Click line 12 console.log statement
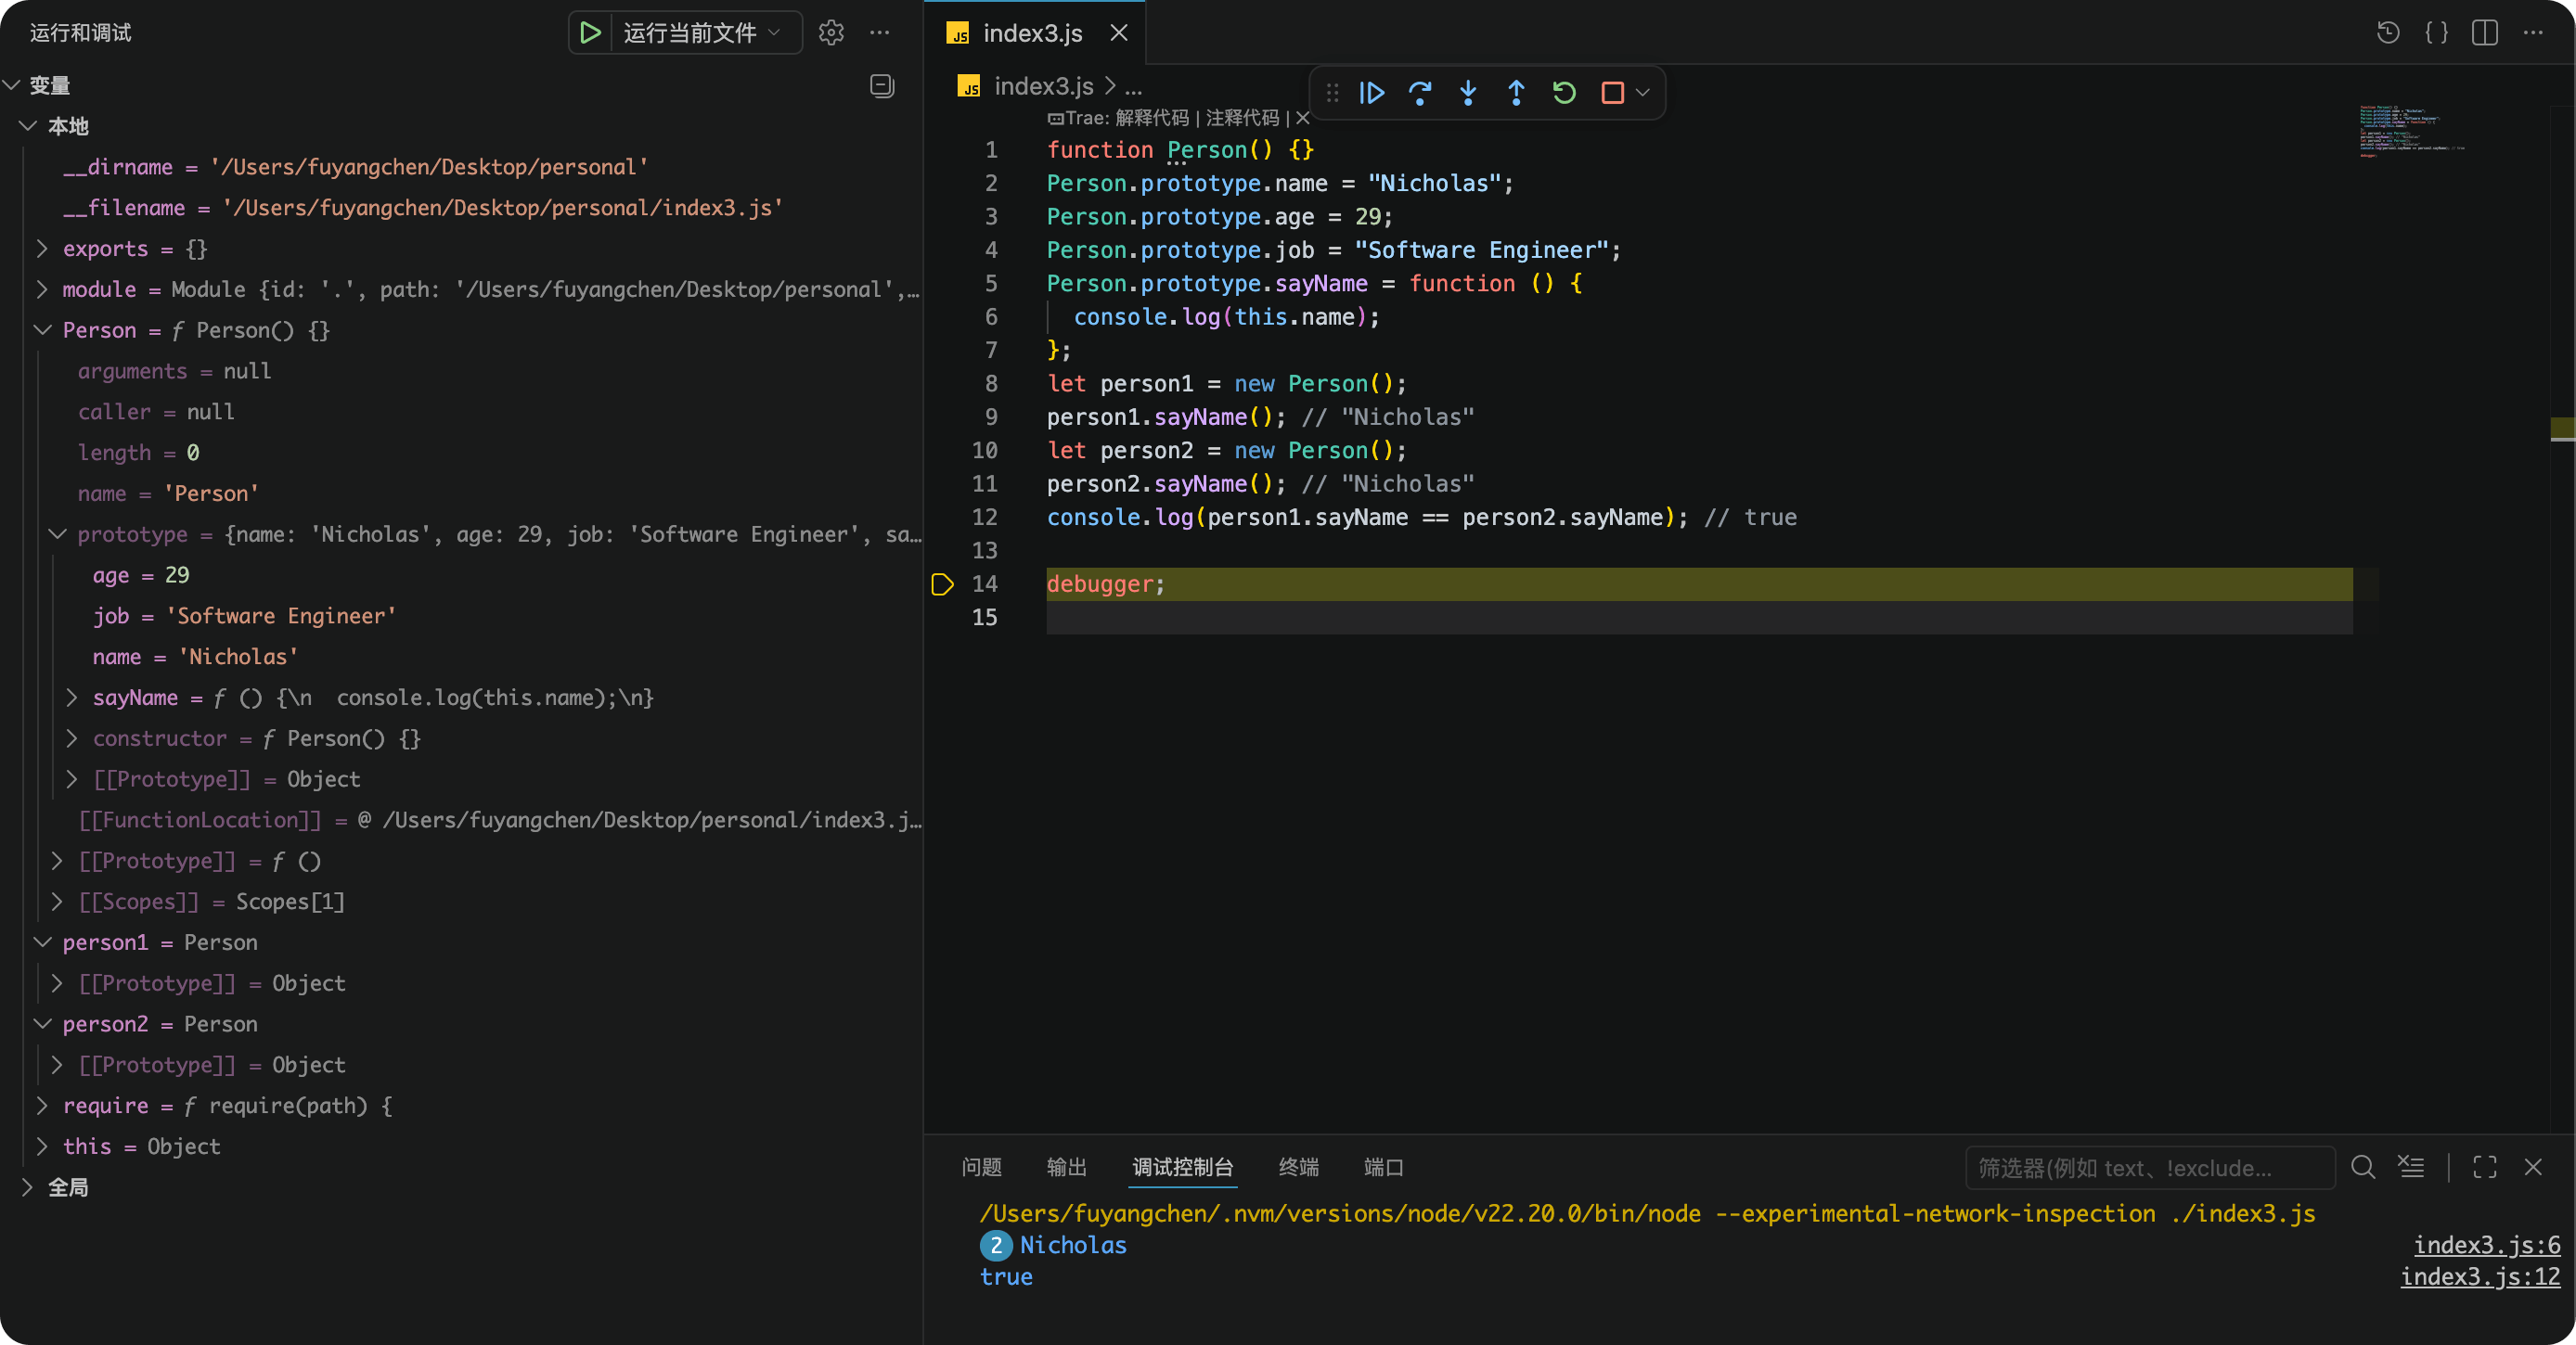The height and width of the screenshot is (1345, 2576). [x=1367, y=518]
